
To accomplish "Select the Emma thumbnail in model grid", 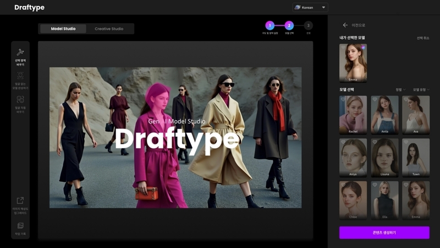I will pyautogui.click(x=416, y=201).
